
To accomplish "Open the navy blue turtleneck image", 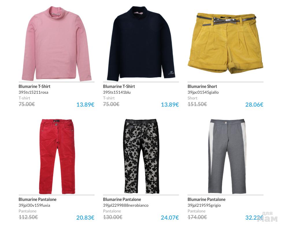I will click(141, 44).
